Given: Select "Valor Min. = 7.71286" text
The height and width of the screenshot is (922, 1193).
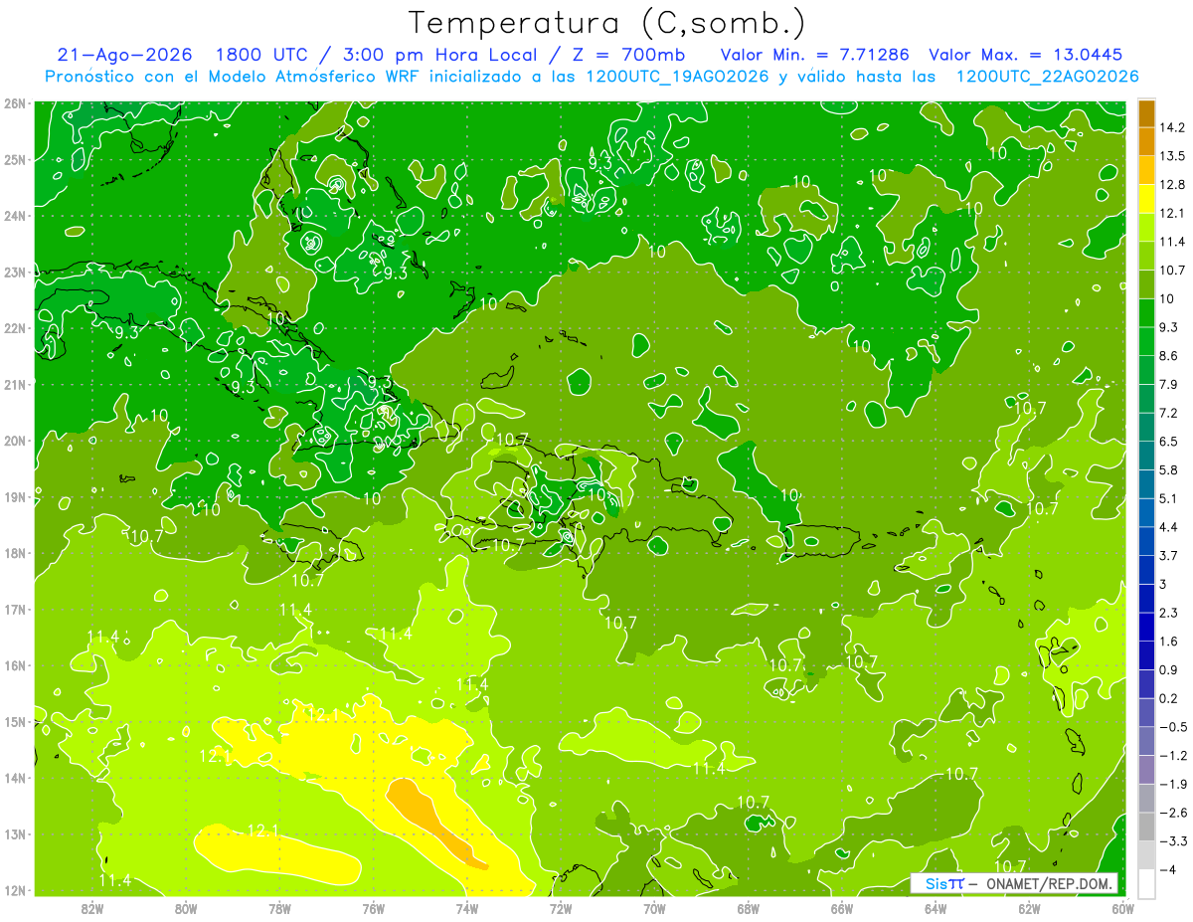Looking at the screenshot, I should [x=815, y=55].
